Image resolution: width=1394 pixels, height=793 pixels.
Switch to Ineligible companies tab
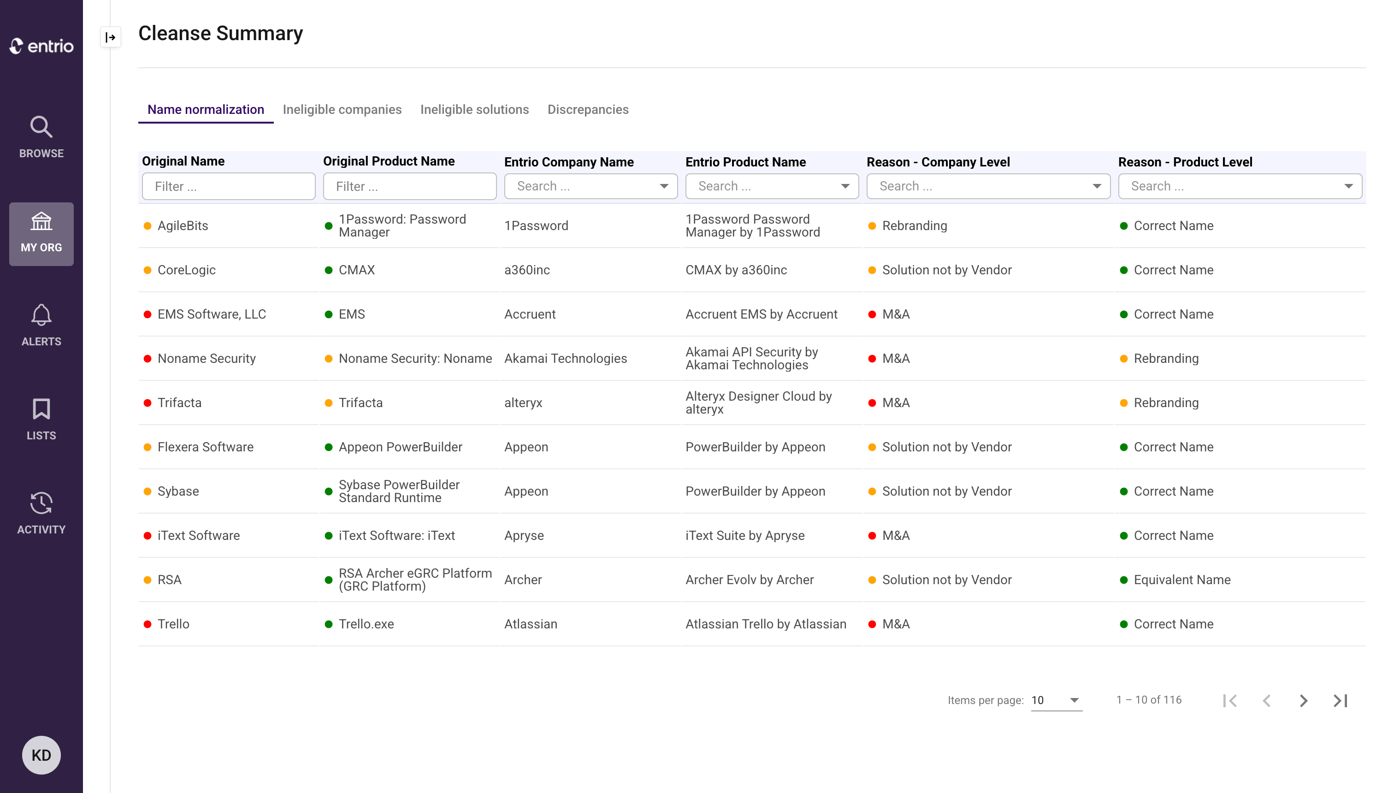coord(342,109)
